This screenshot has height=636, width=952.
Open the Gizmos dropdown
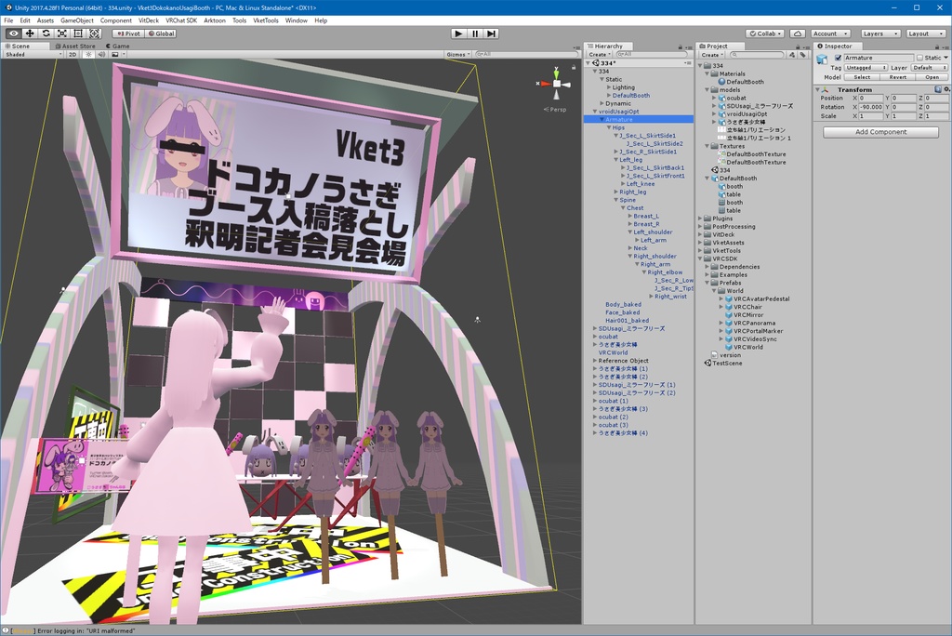(458, 54)
